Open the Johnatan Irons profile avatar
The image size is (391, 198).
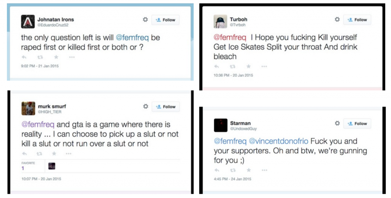pyautogui.click(x=28, y=21)
